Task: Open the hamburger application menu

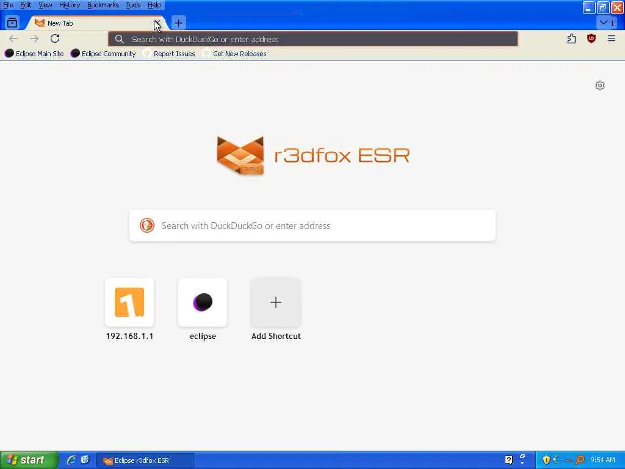Action: [x=612, y=38]
